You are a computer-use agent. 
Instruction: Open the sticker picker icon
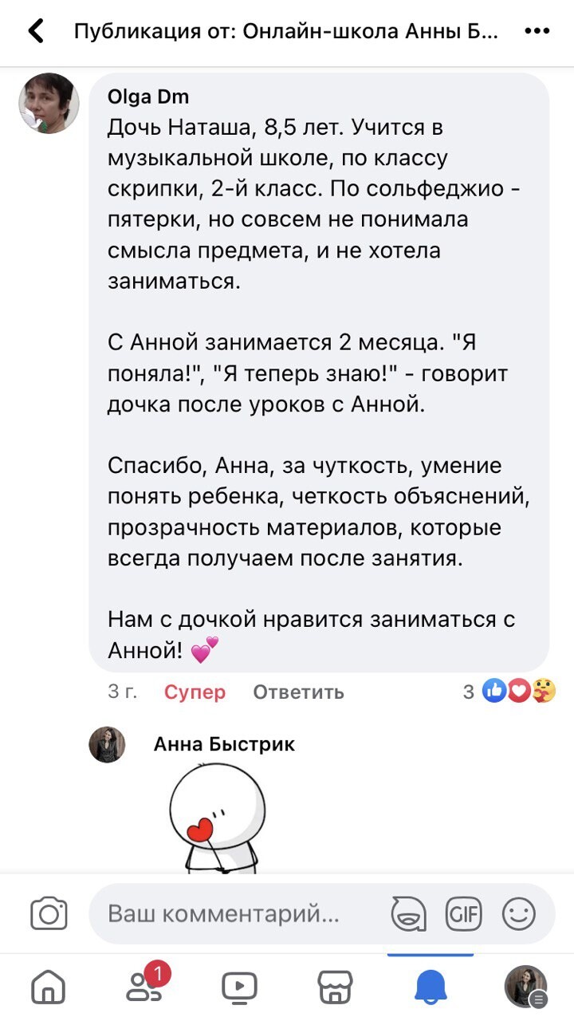coord(408,914)
